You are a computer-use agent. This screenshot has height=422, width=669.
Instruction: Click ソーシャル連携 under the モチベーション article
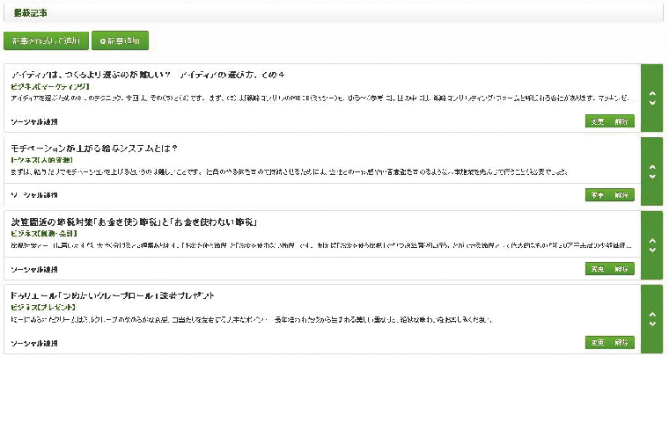click(34, 195)
